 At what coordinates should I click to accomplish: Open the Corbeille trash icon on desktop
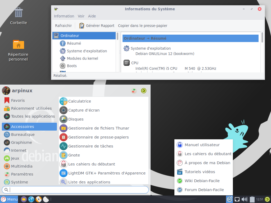19,12
